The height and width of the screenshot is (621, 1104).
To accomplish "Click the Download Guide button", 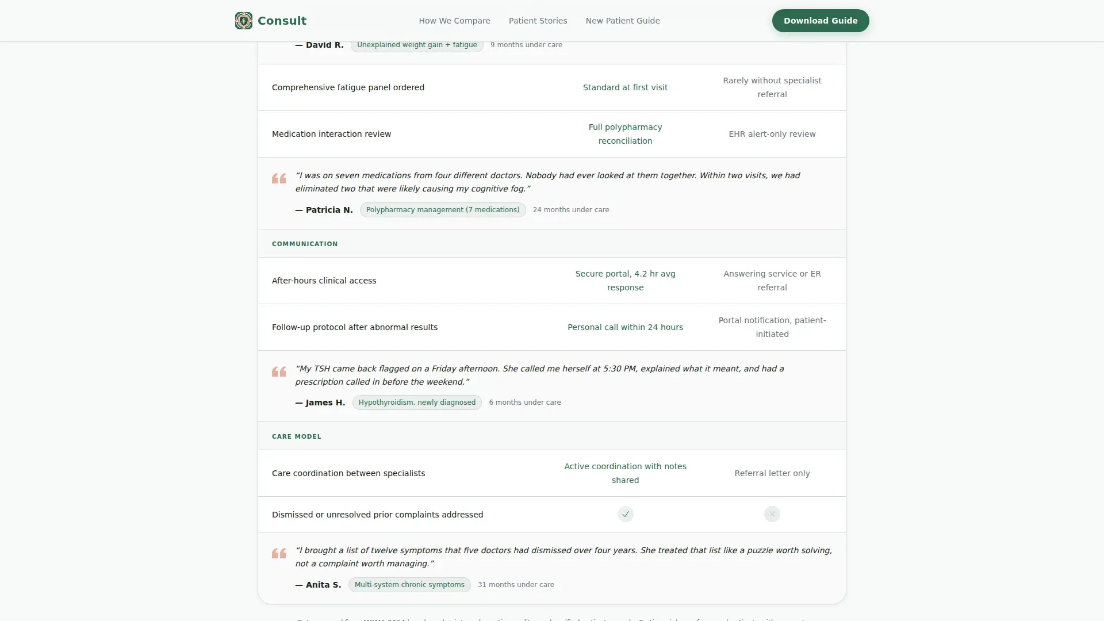I will (x=821, y=21).
